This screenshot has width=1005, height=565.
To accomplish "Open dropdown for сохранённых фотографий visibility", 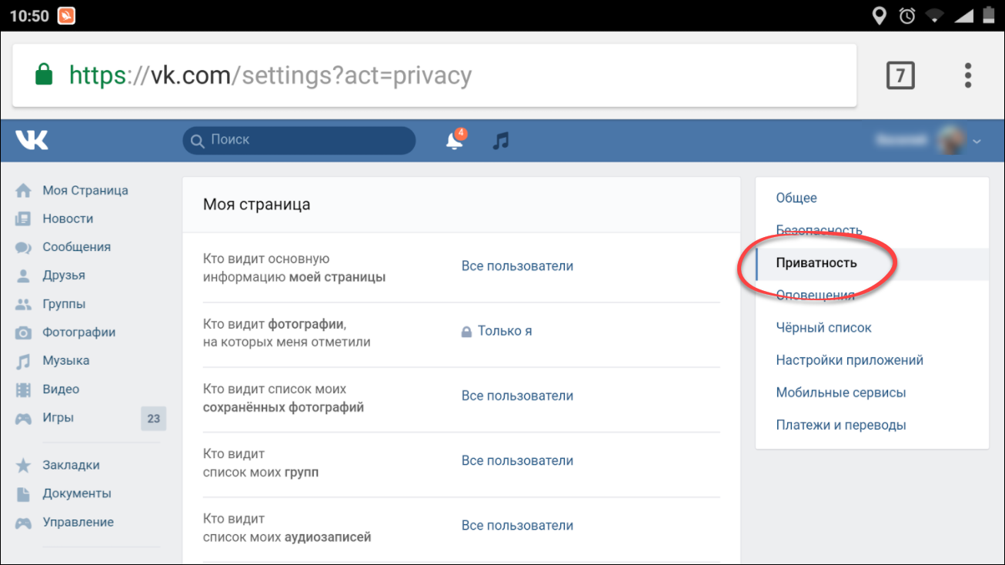I will pos(517,396).
